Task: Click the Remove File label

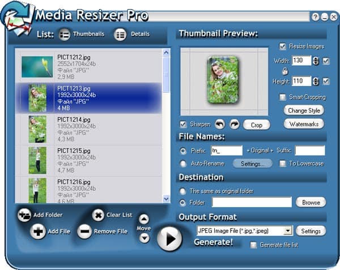Action: coord(110,232)
